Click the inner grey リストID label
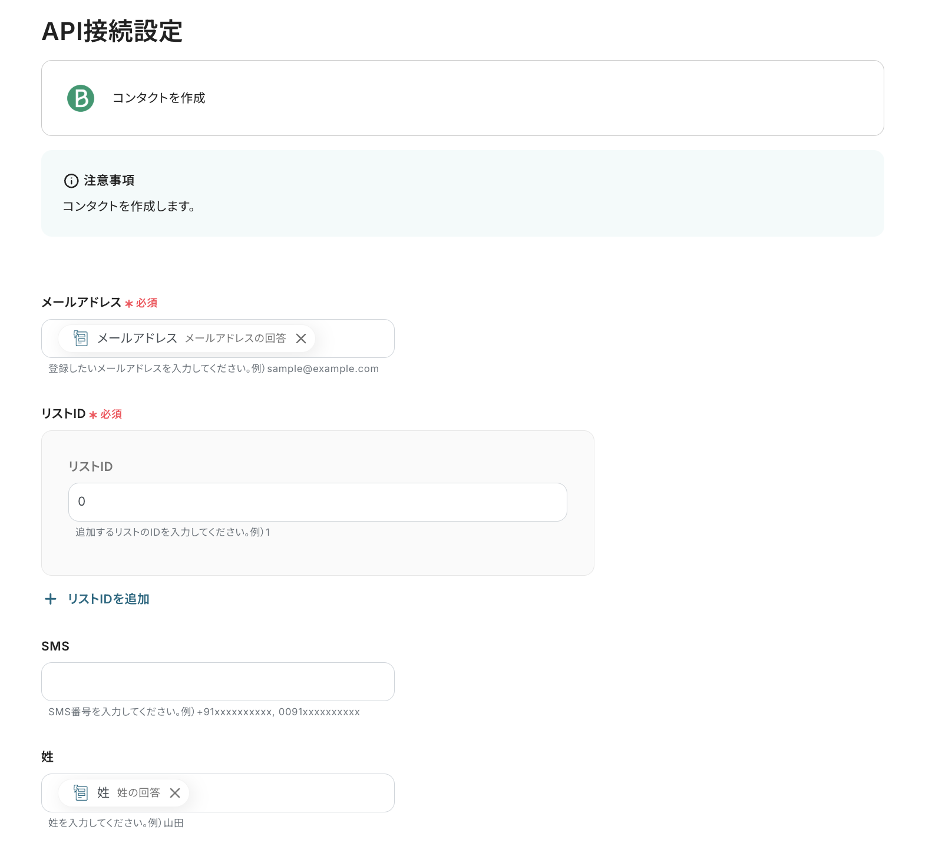The width and height of the screenshot is (932, 843). pyautogui.click(x=91, y=466)
